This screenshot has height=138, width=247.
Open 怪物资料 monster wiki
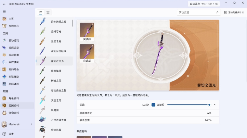point(17,112)
